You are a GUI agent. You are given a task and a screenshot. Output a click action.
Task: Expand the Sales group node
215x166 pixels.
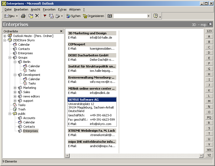point(15,92)
